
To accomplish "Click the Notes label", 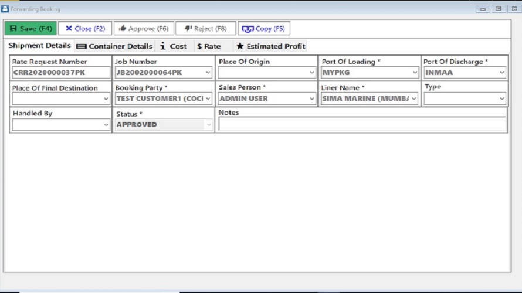I will tap(229, 113).
